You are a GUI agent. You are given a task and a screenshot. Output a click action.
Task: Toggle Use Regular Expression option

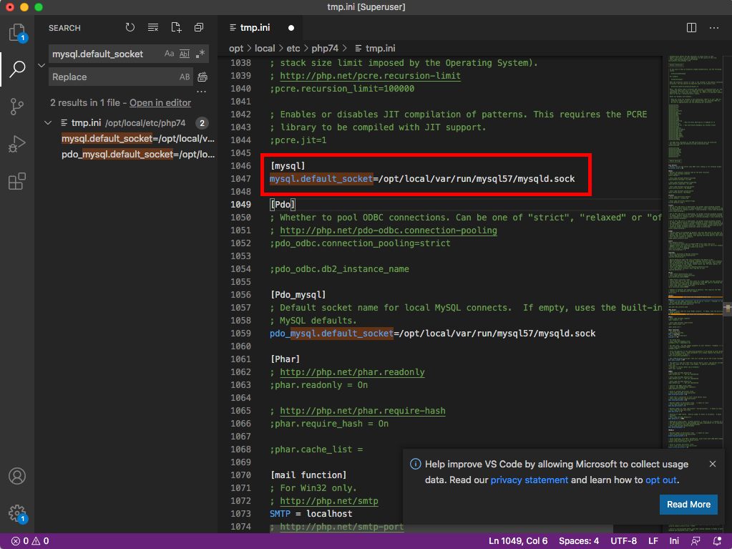(x=201, y=54)
